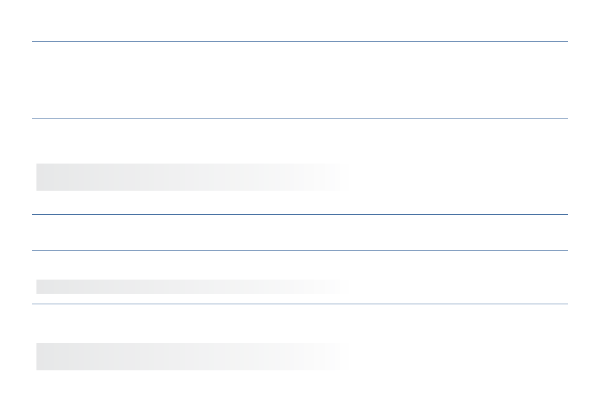The height and width of the screenshot is (416, 589).
Task: Click the empty space right of the upper gray bar
Action: (x=460, y=177)
